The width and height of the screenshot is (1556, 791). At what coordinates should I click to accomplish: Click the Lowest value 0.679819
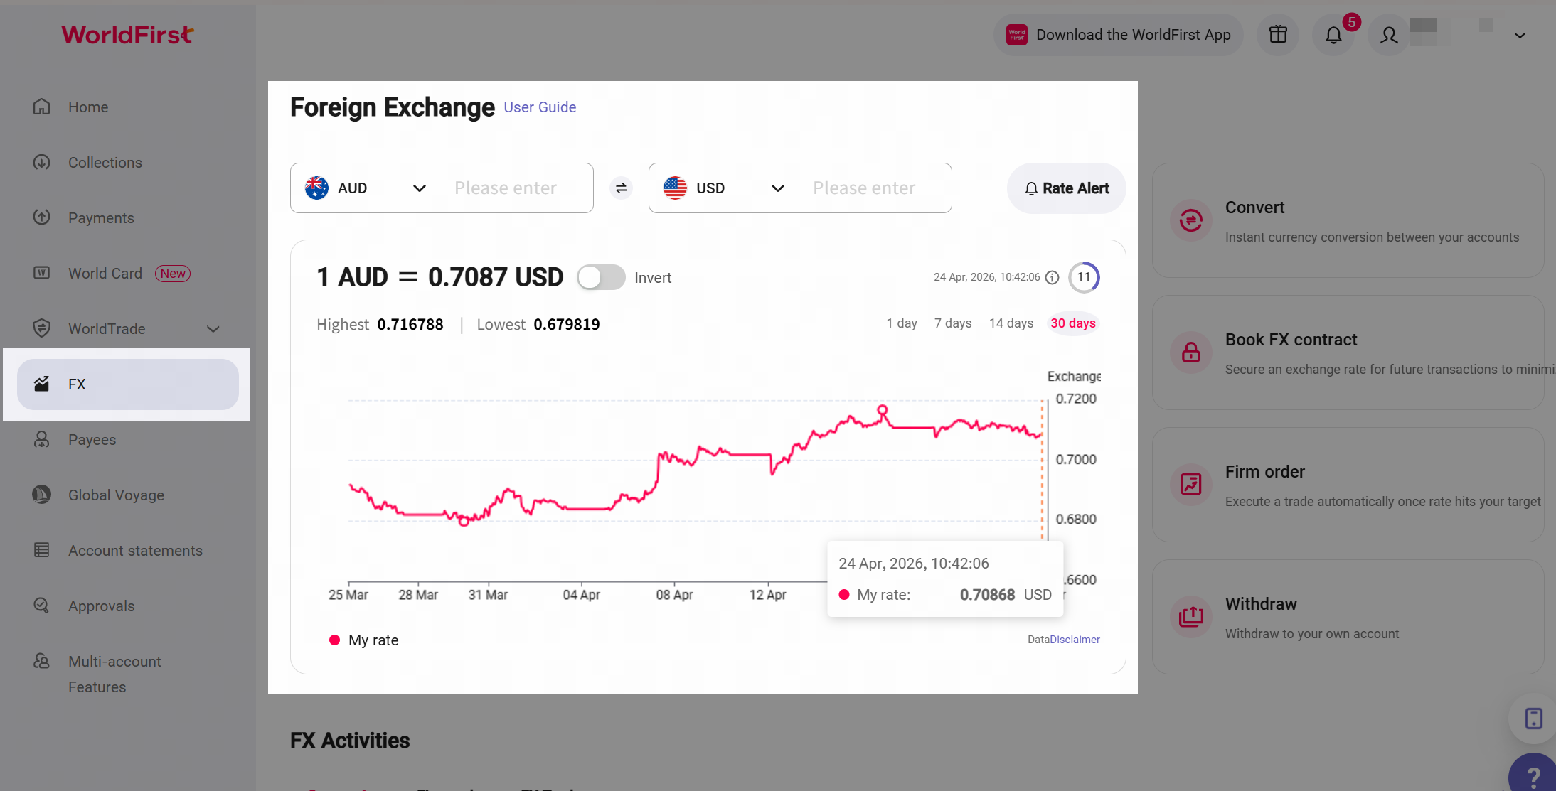point(567,325)
